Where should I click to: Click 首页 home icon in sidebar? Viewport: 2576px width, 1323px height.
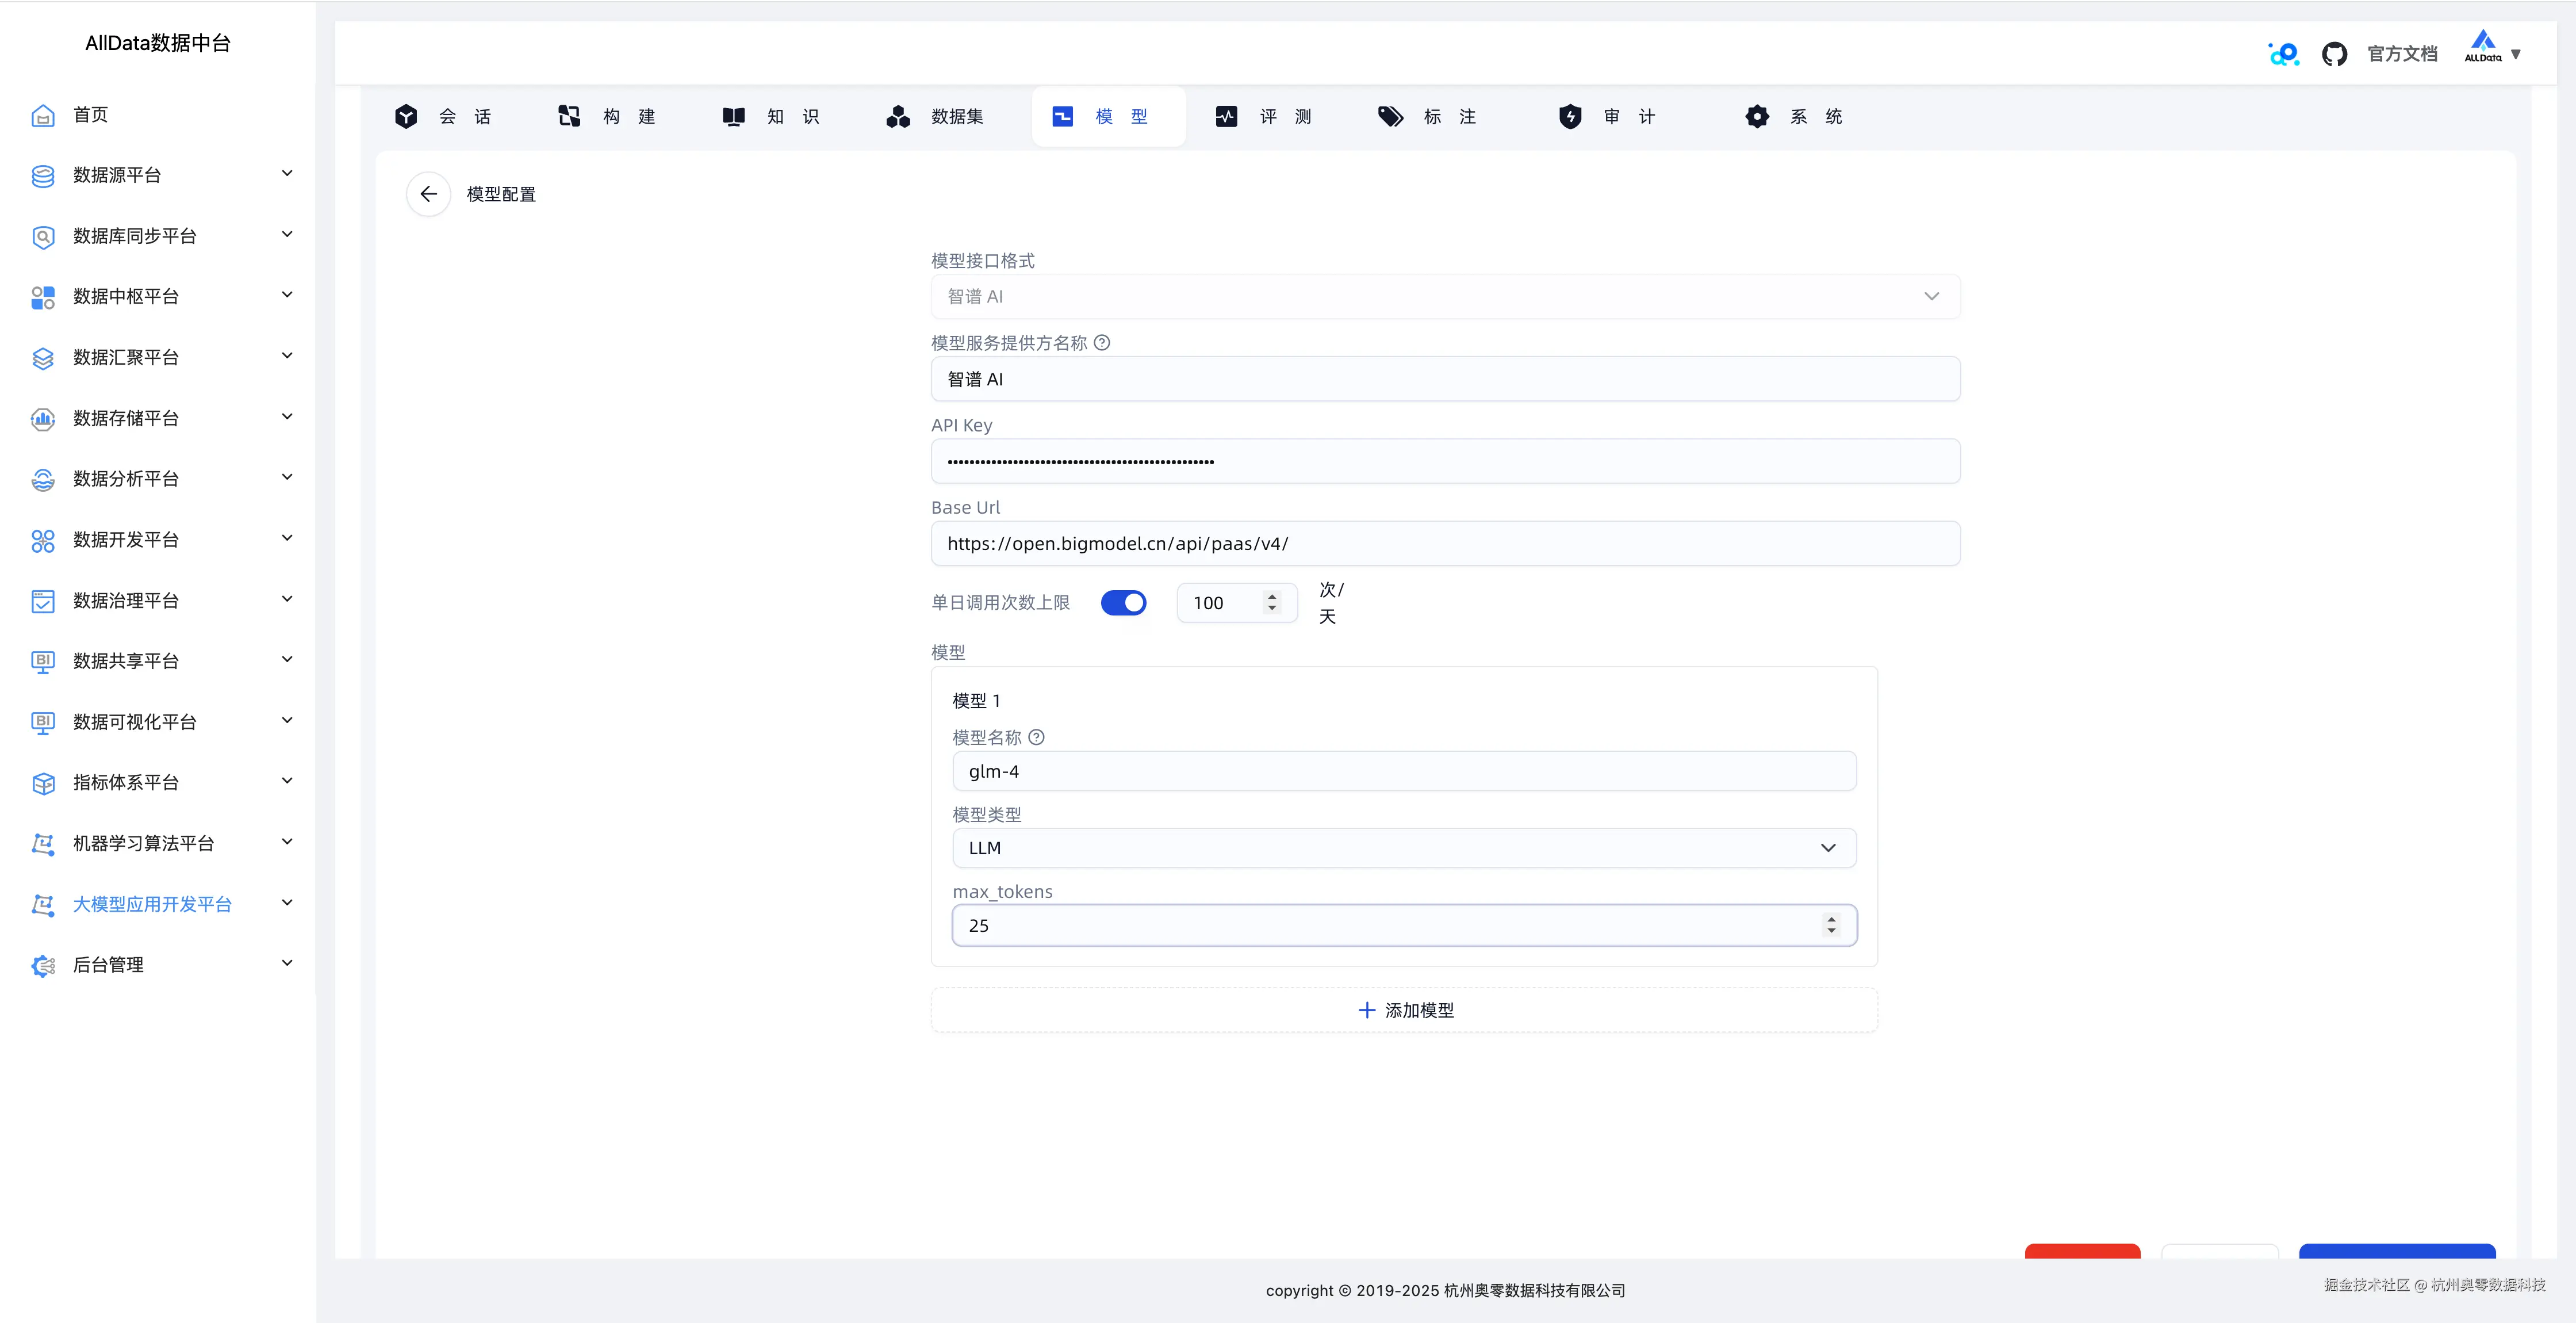[x=43, y=116]
